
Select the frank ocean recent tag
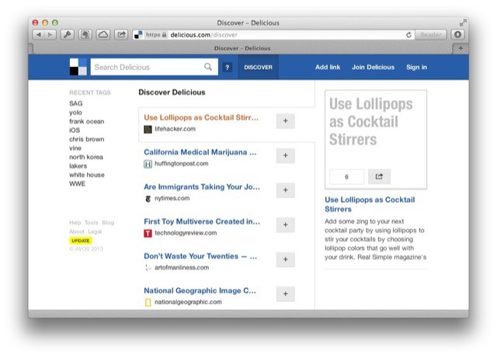pos(86,121)
